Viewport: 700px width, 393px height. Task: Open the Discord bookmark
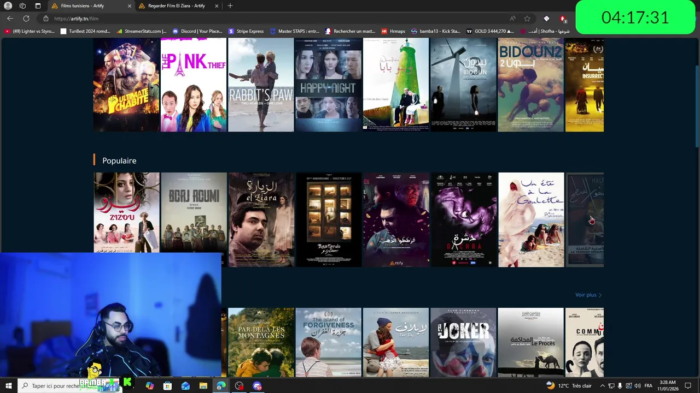point(197,31)
